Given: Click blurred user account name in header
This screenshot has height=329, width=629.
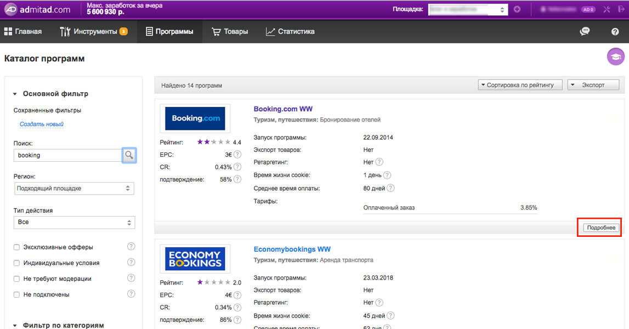Looking at the screenshot, I should (558, 9).
